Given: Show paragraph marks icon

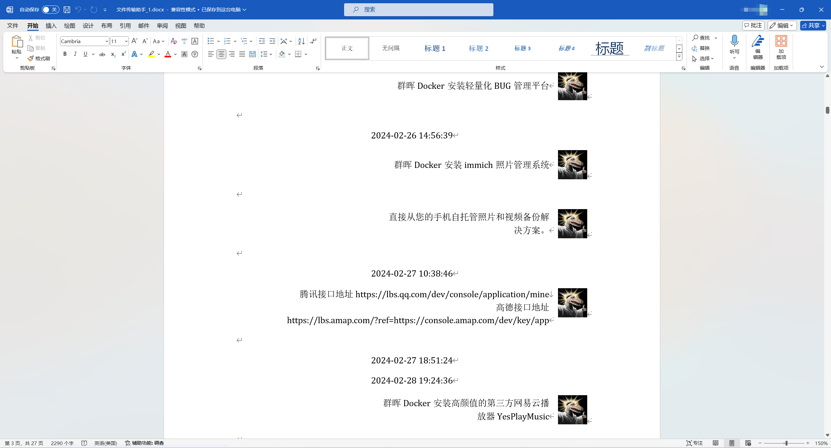Looking at the screenshot, I should 313,41.
